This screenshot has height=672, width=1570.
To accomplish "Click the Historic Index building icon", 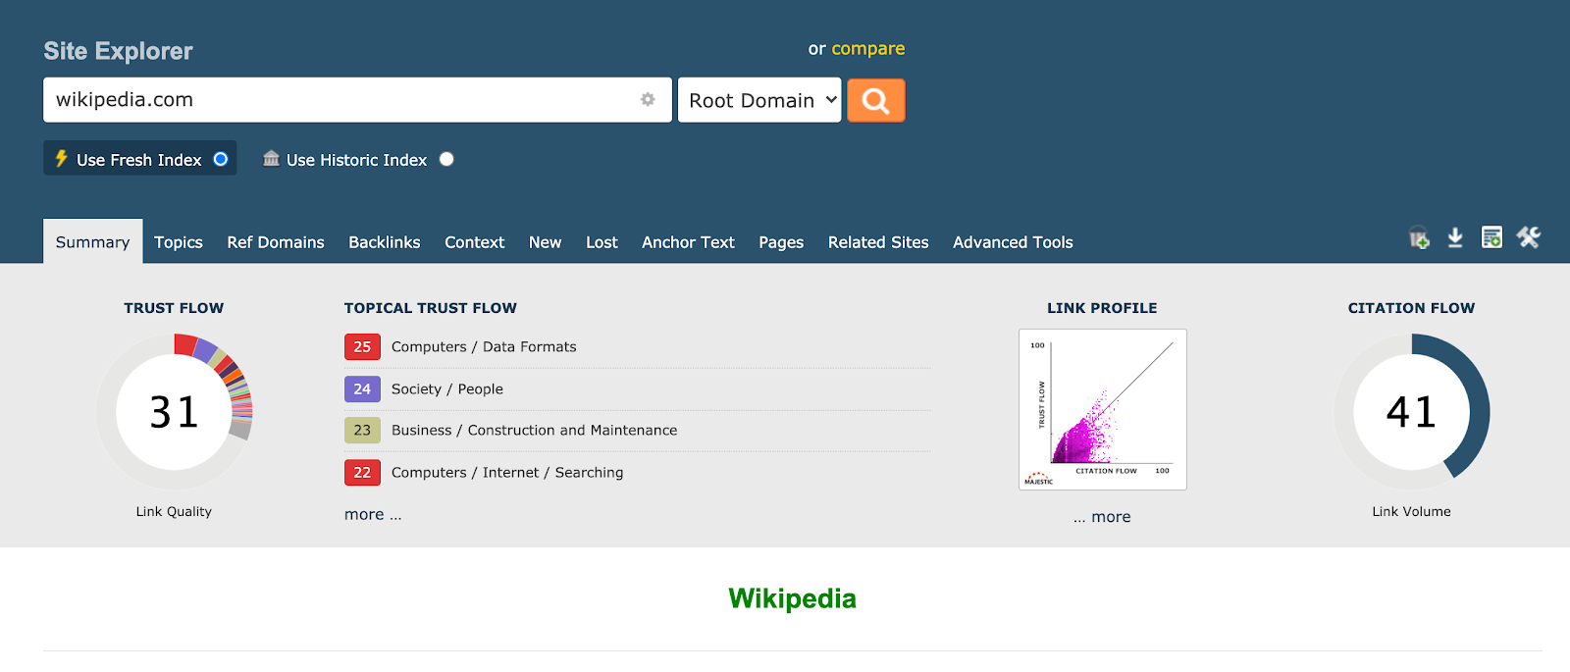I will pyautogui.click(x=271, y=158).
